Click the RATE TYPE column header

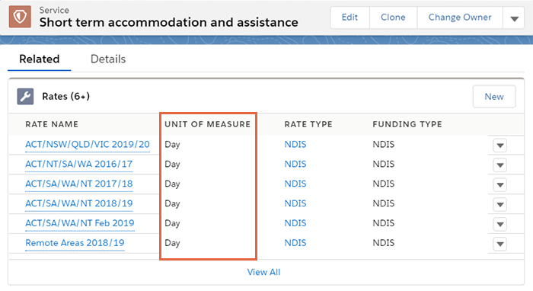(x=308, y=124)
